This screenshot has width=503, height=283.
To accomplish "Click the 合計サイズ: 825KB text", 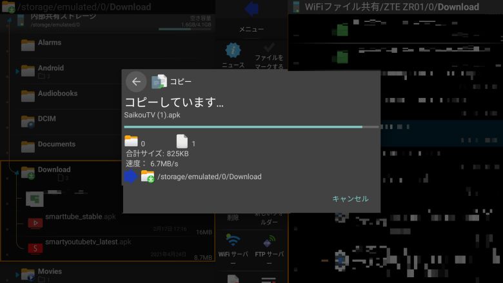I will click(157, 153).
